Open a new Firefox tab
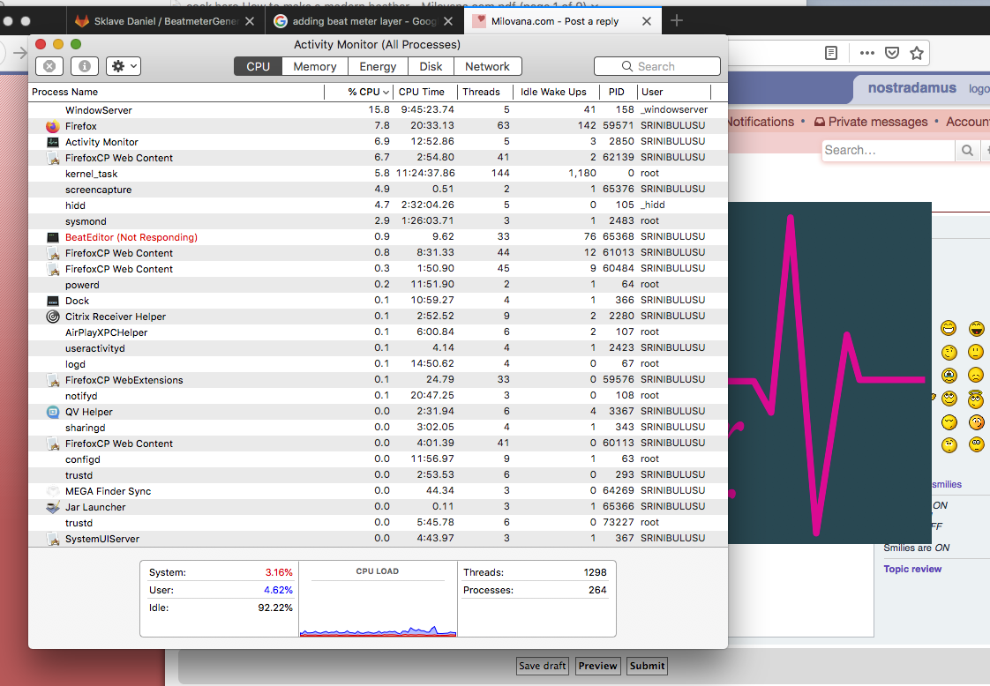Screen dimensions: 990x686 tap(677, 21)
